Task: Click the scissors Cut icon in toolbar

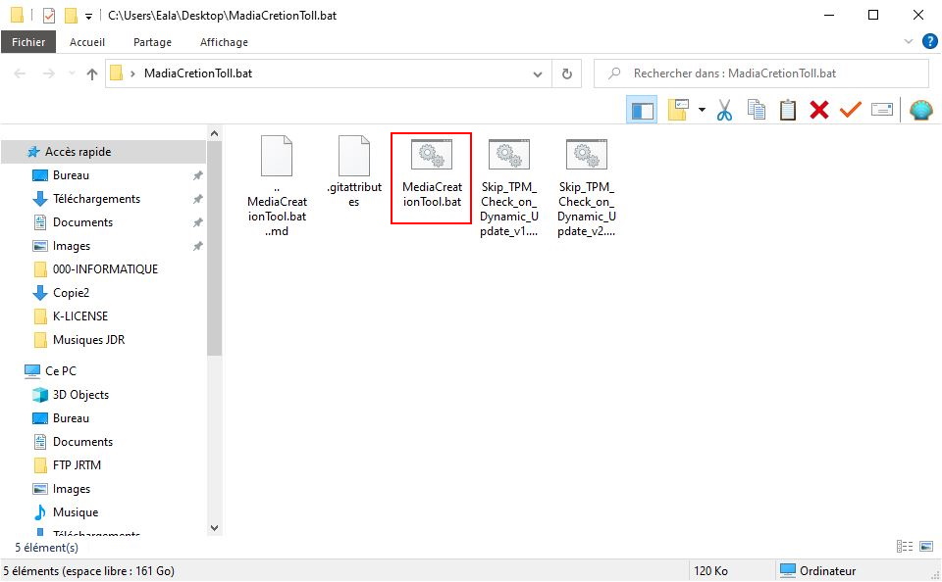Action: coord(724,110)
